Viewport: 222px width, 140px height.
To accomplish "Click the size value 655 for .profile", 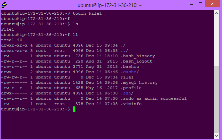I will click(79, 88).
